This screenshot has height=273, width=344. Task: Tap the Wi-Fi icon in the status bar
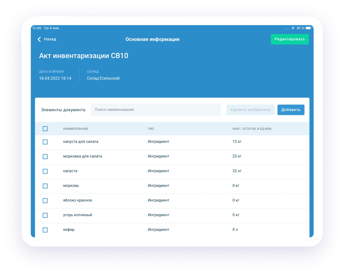coord(293,27)
